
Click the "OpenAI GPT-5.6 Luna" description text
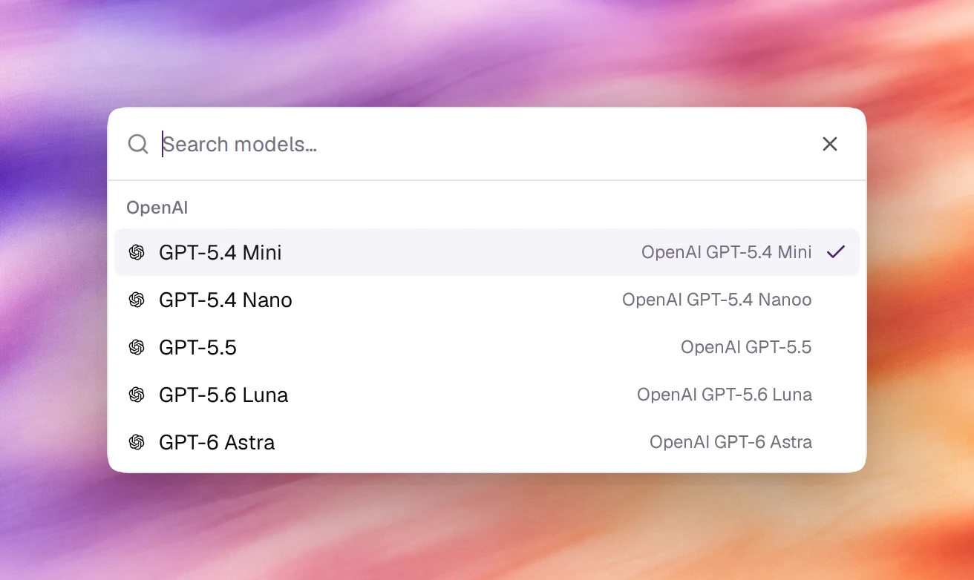(725, 395)
